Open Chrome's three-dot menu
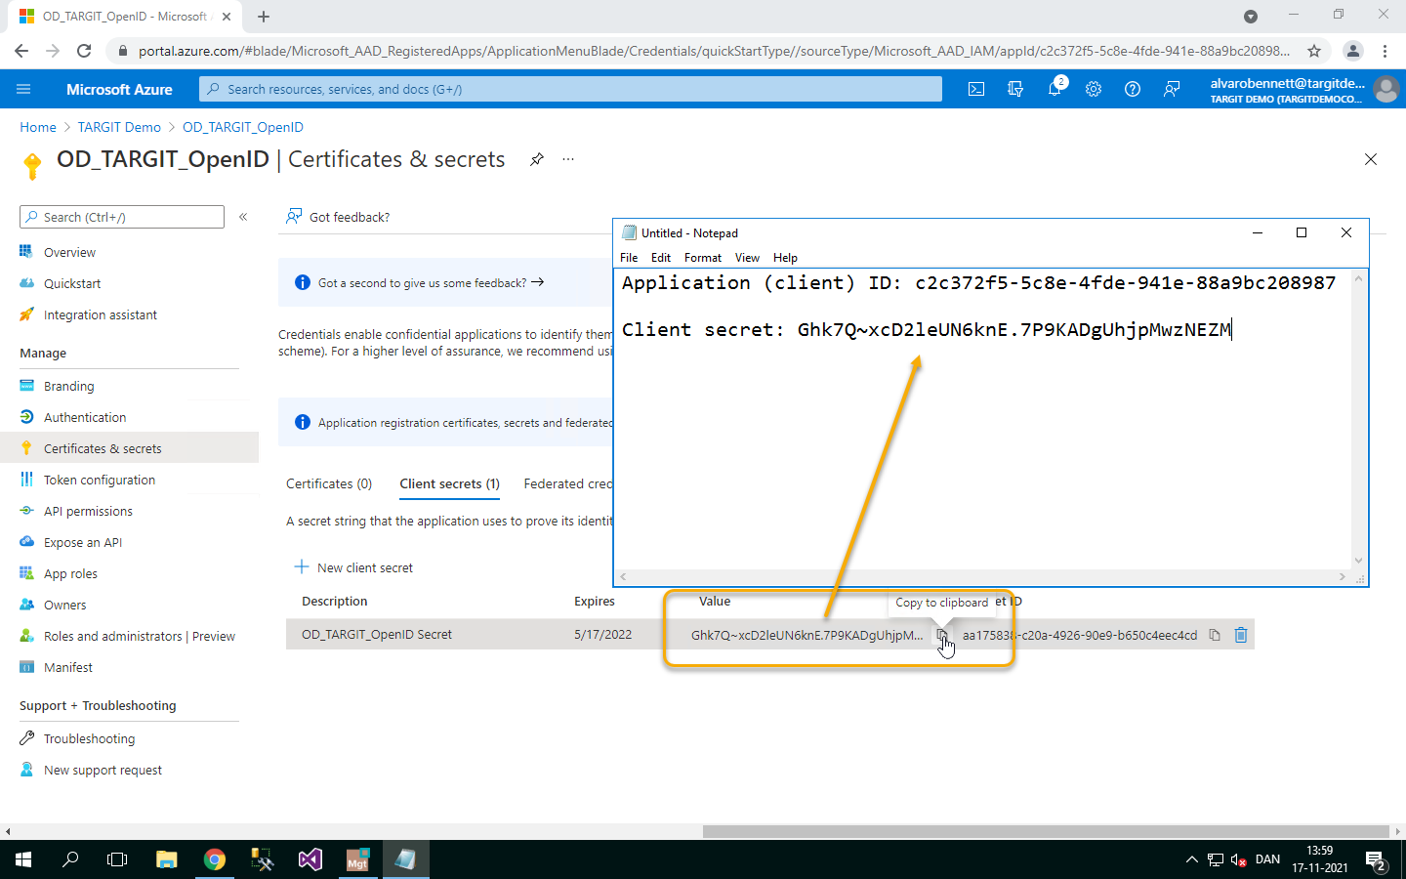The height and width of the screenshot is (879, 1406). pyautogui.click(x=1385, y=51)
